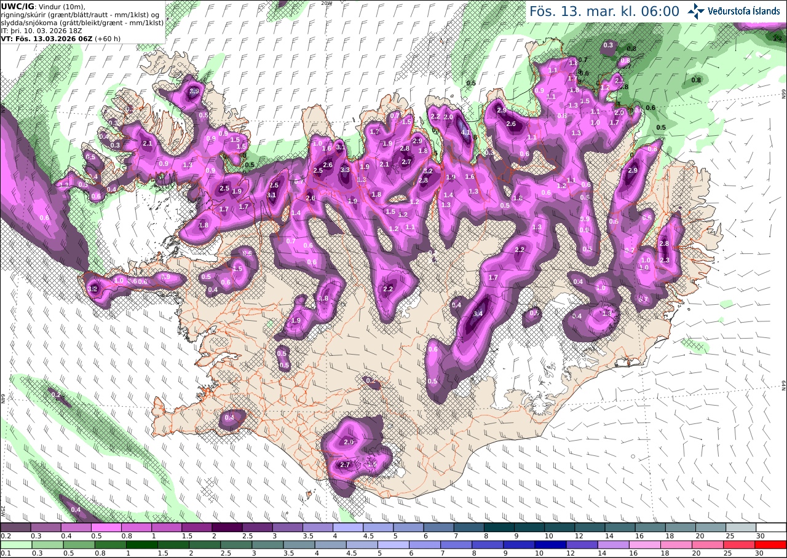Screen dimensions: 787x558
Task: Choose the rain legend swatch labeled 14
Action: 613,544
